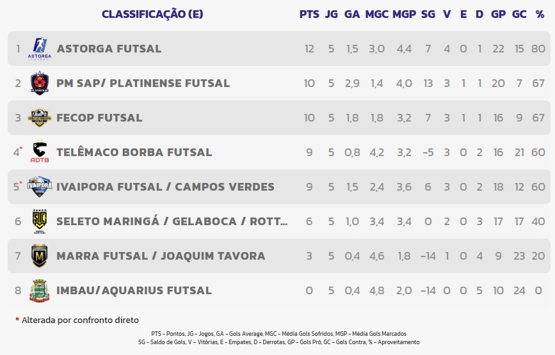Click the % column header
The image size is (555, 355).
(539, 14)
